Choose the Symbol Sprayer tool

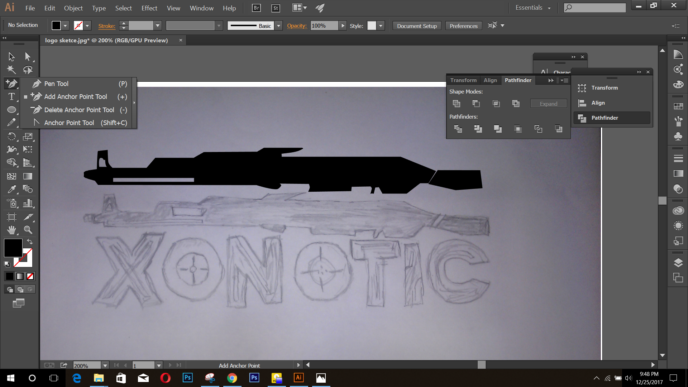pyautogui.click(x=11, y=203)
